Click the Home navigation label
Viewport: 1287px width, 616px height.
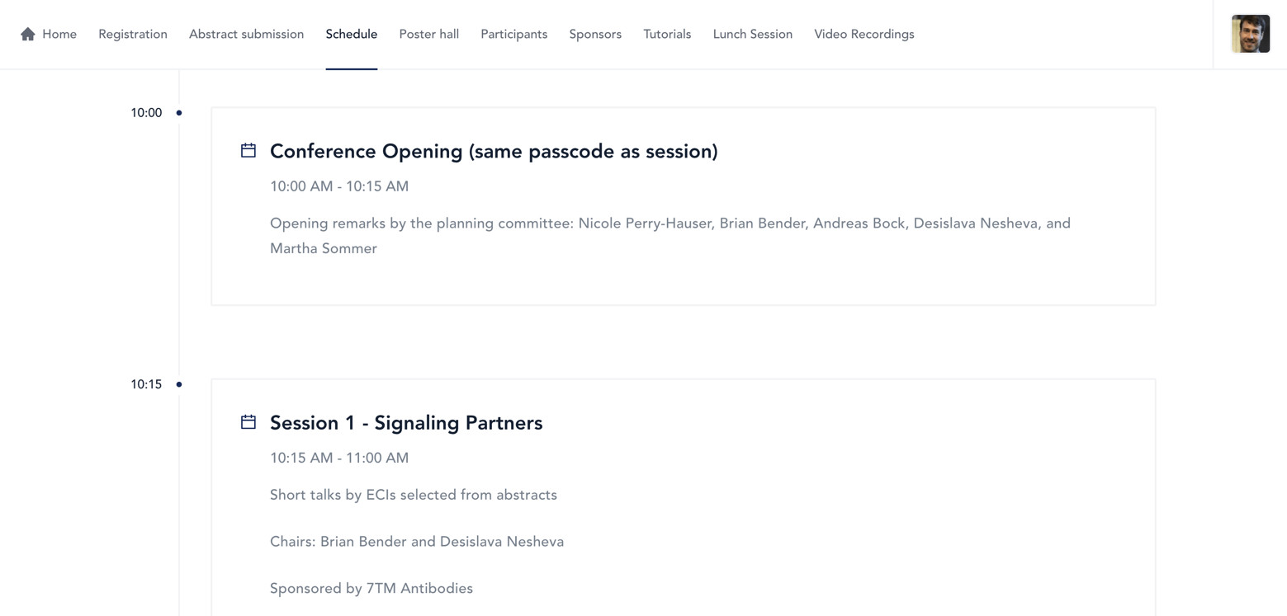click(59, 34)
